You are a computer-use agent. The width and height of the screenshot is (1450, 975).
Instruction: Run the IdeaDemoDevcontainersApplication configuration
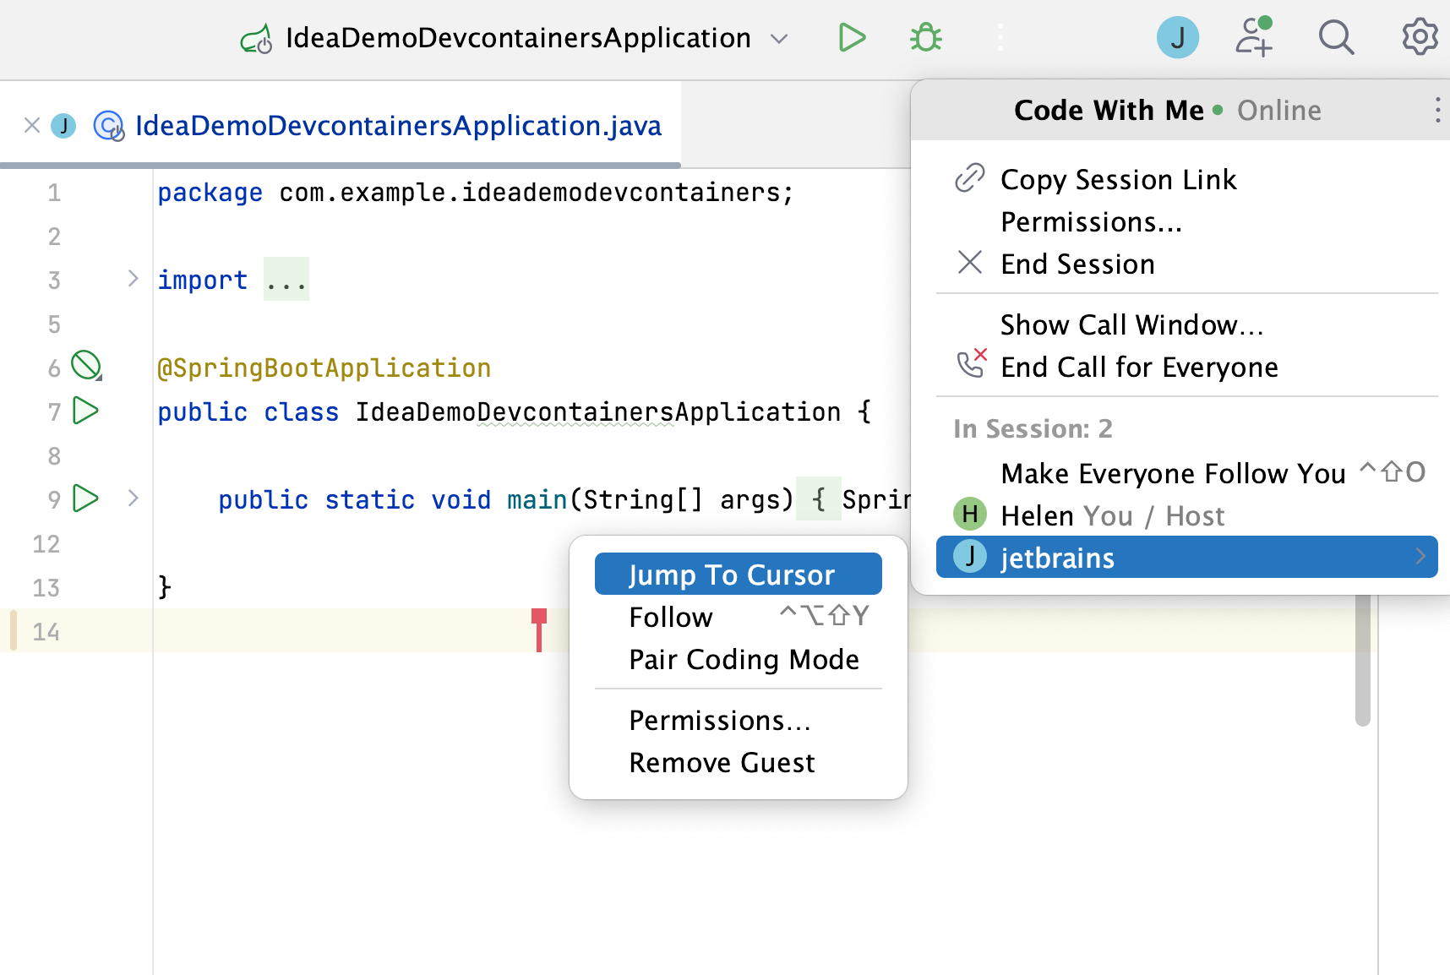tap(852, 38)
